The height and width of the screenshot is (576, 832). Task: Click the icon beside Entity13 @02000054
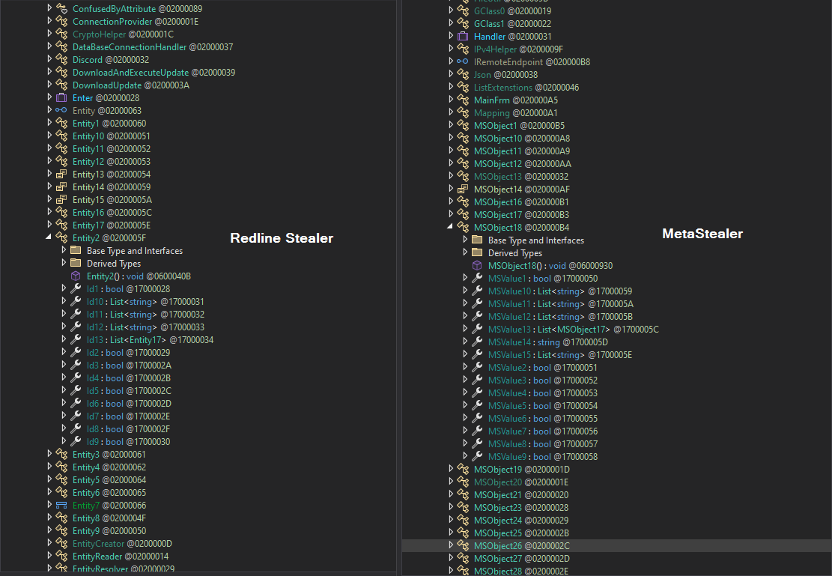[61, 175]
